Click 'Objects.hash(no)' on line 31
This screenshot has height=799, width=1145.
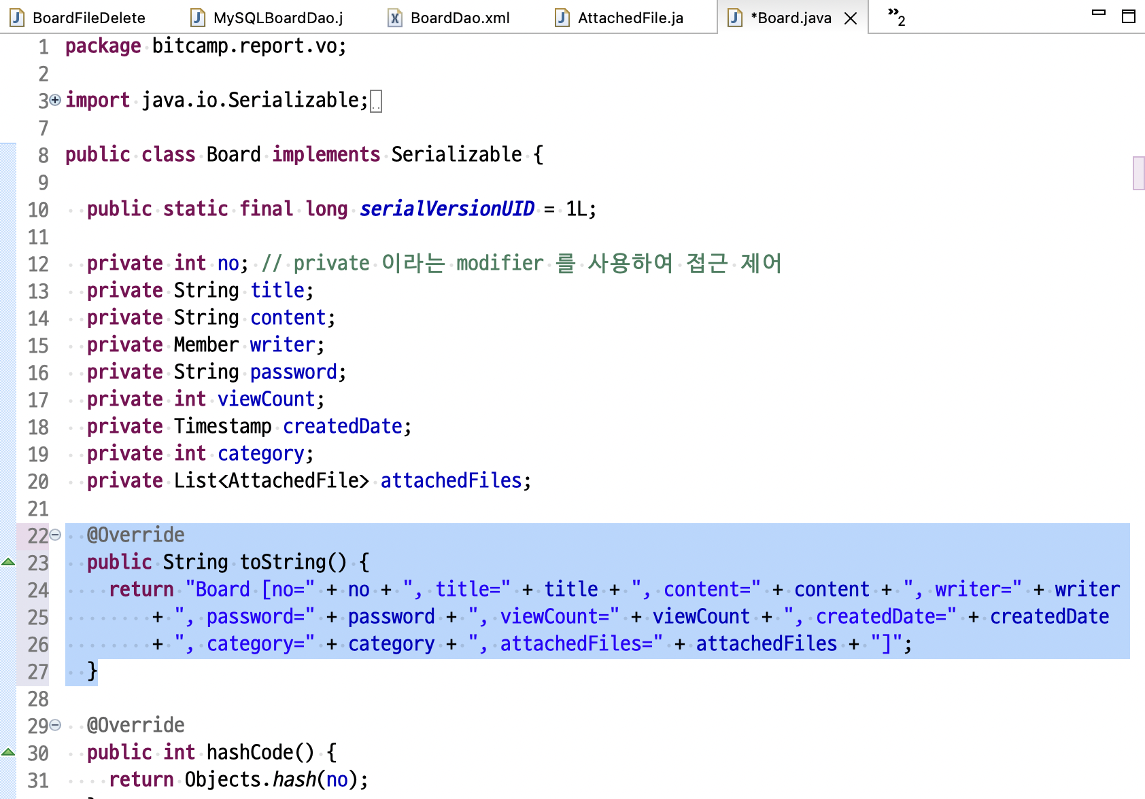coord(271,779)
